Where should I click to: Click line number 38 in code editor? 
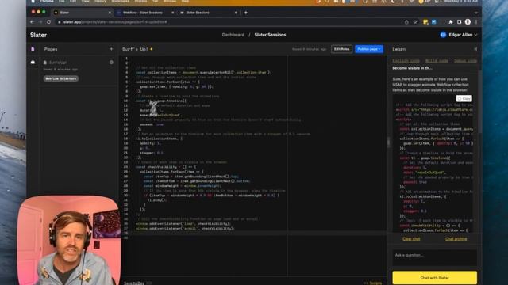point(126,233)
